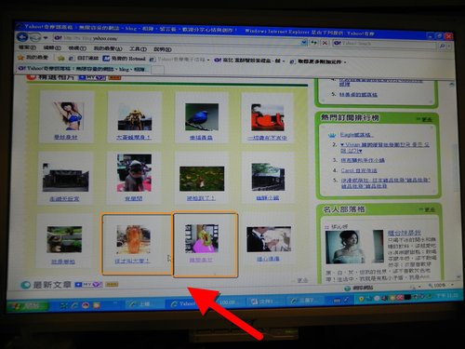Click the 最新文章 section round icon

click(25, 285)
